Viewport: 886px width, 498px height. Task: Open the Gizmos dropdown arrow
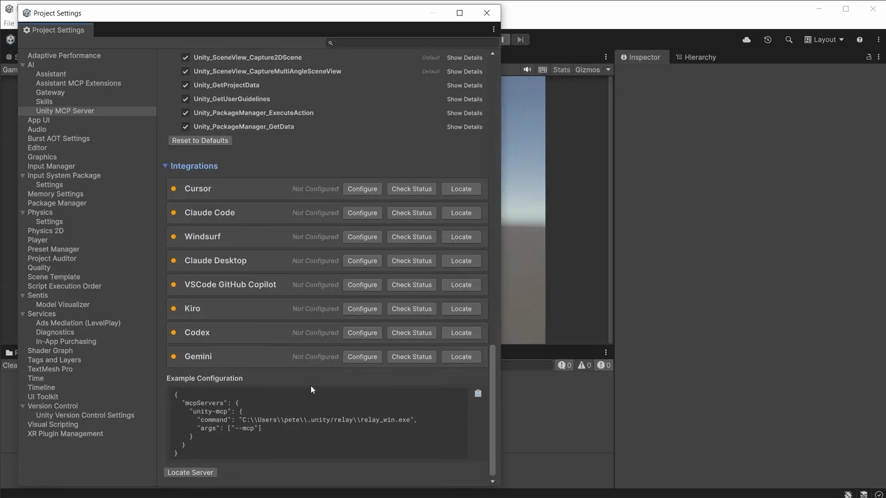click(608, 70)
